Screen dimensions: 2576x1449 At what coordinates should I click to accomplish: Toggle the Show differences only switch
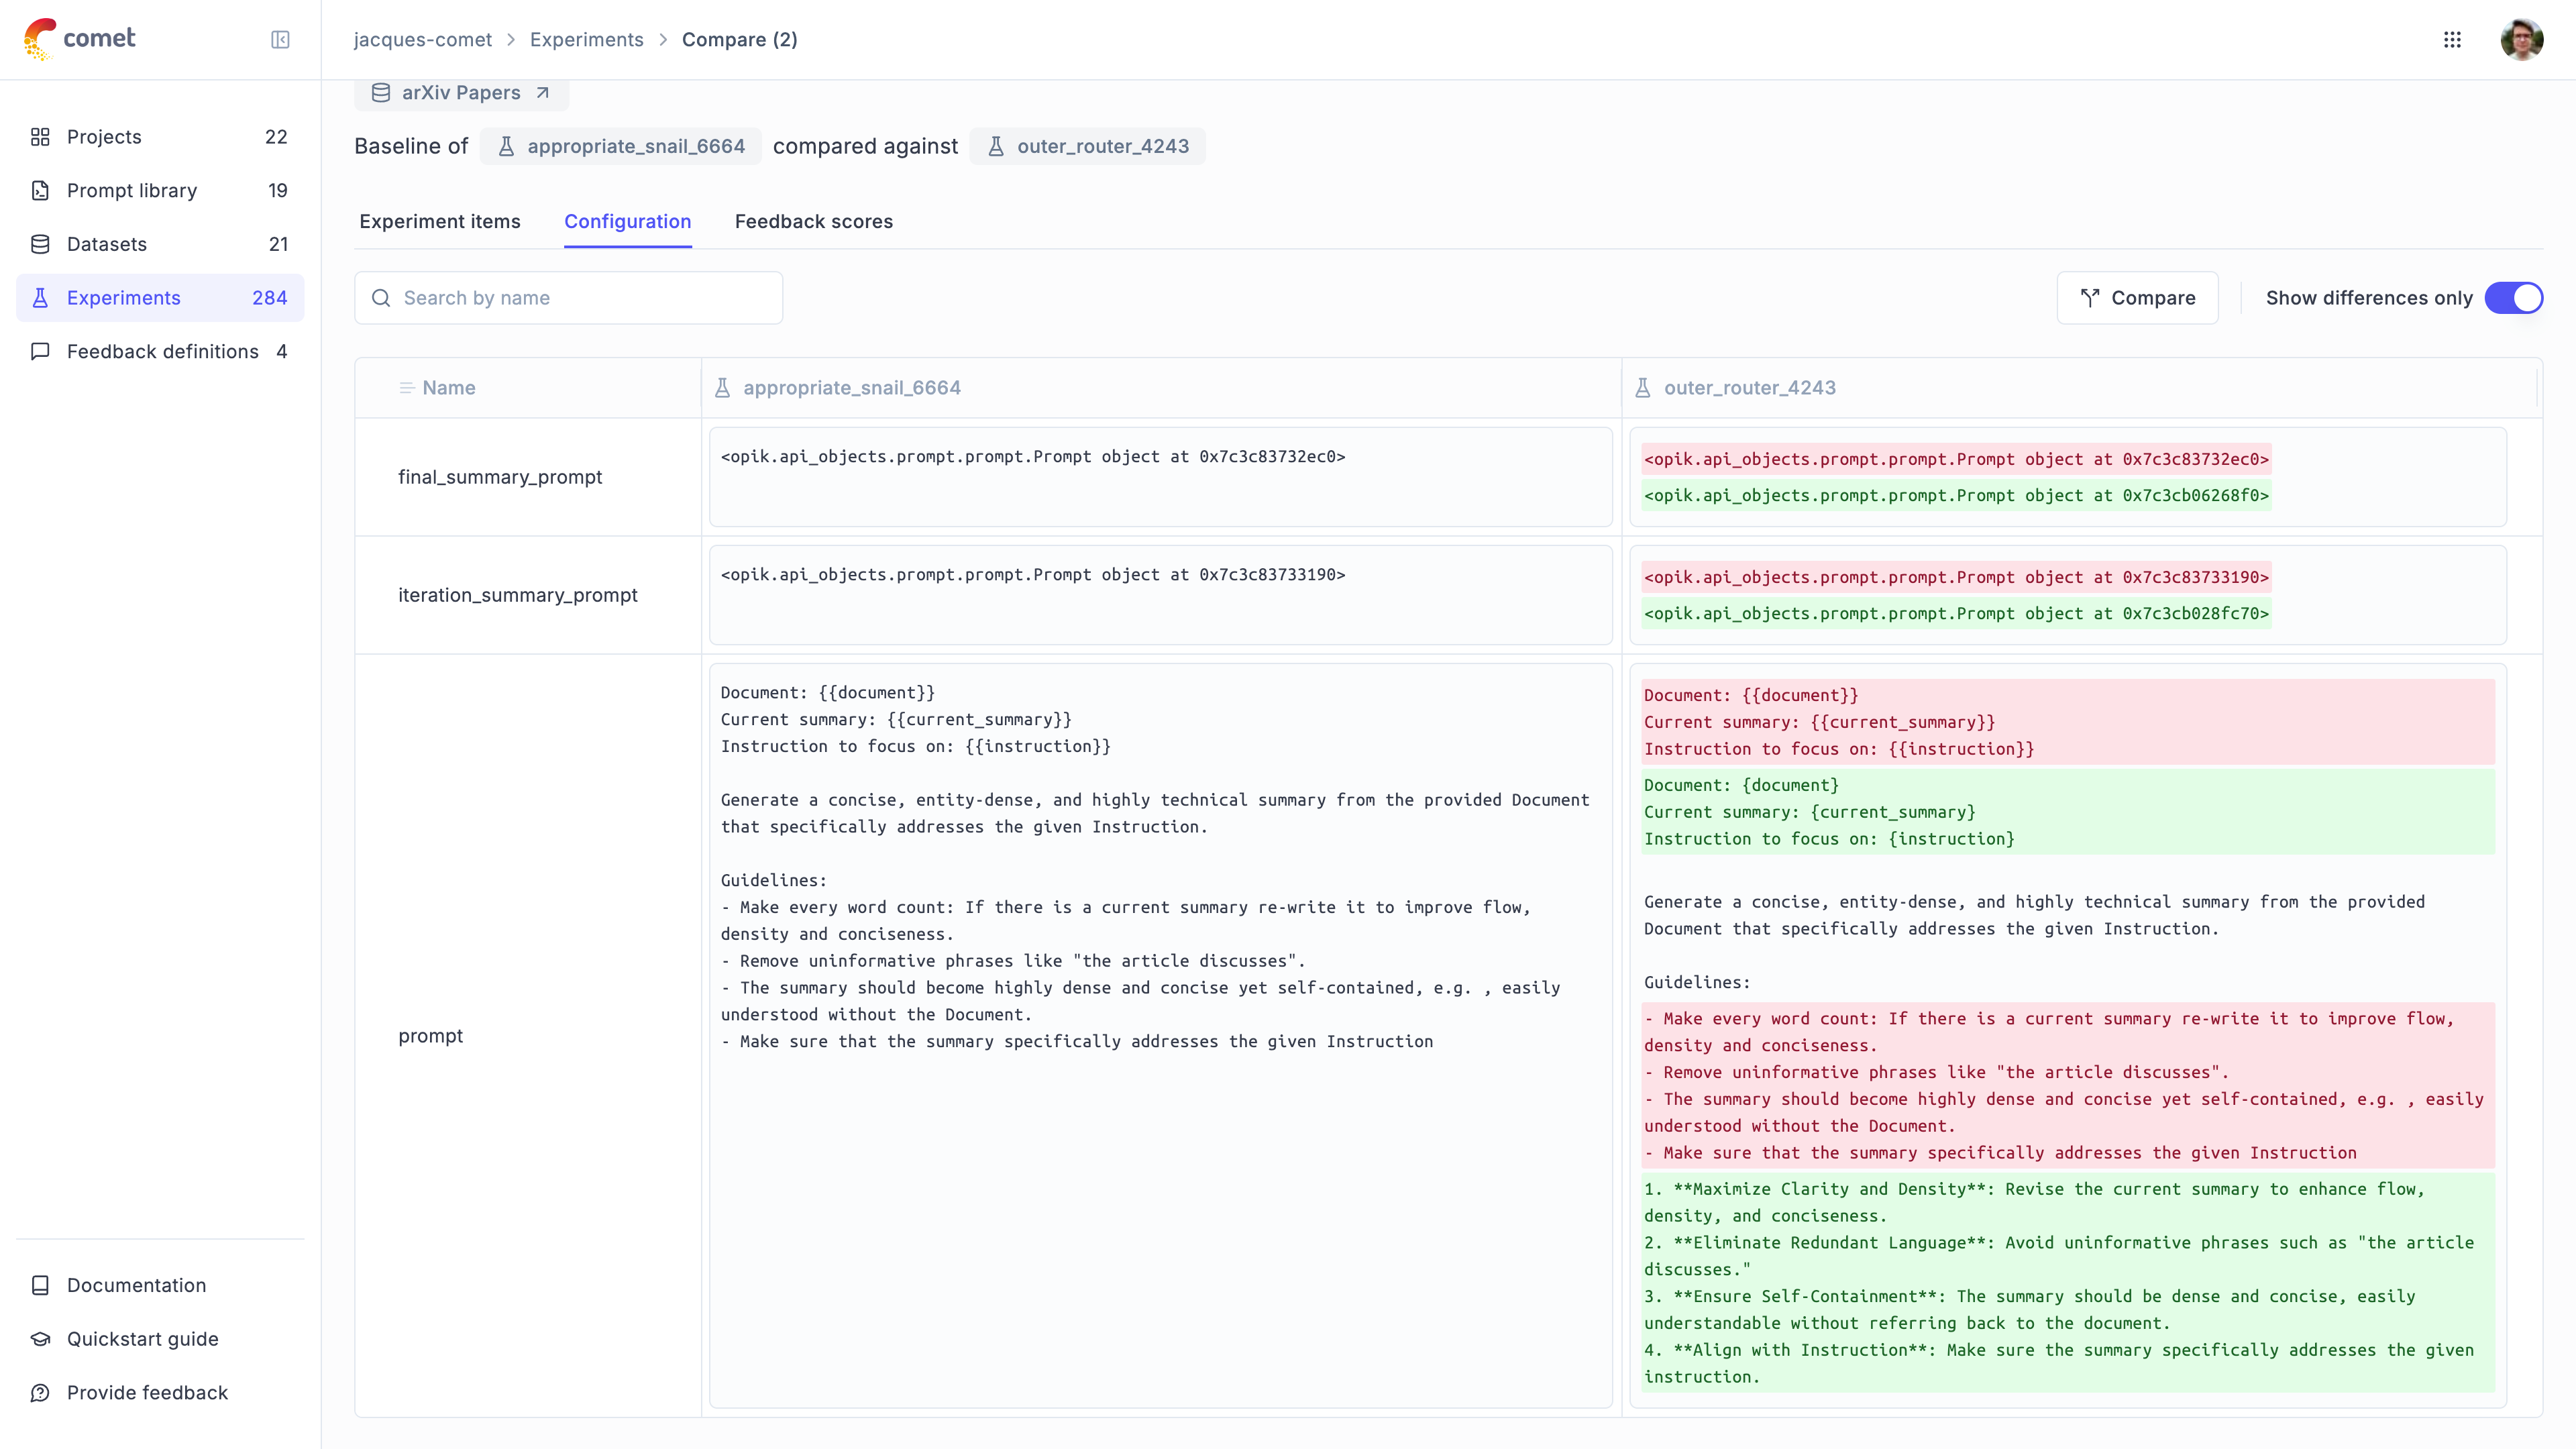click(2514, 297)
